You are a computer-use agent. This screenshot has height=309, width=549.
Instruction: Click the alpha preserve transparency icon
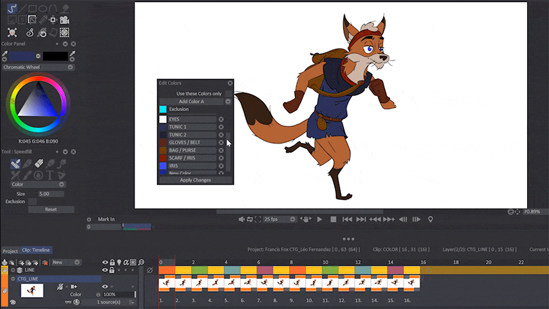pyautogui.click(x=126, y=262)
